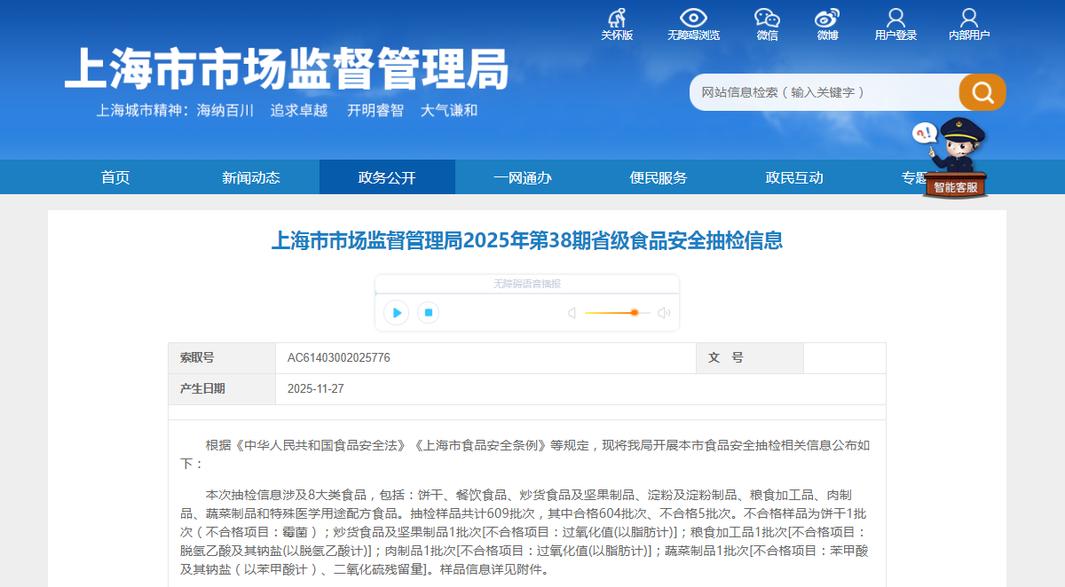1065x587 pixels.
Task: Open the 微信 WeChat icon
Action: [x=767, y=18]
